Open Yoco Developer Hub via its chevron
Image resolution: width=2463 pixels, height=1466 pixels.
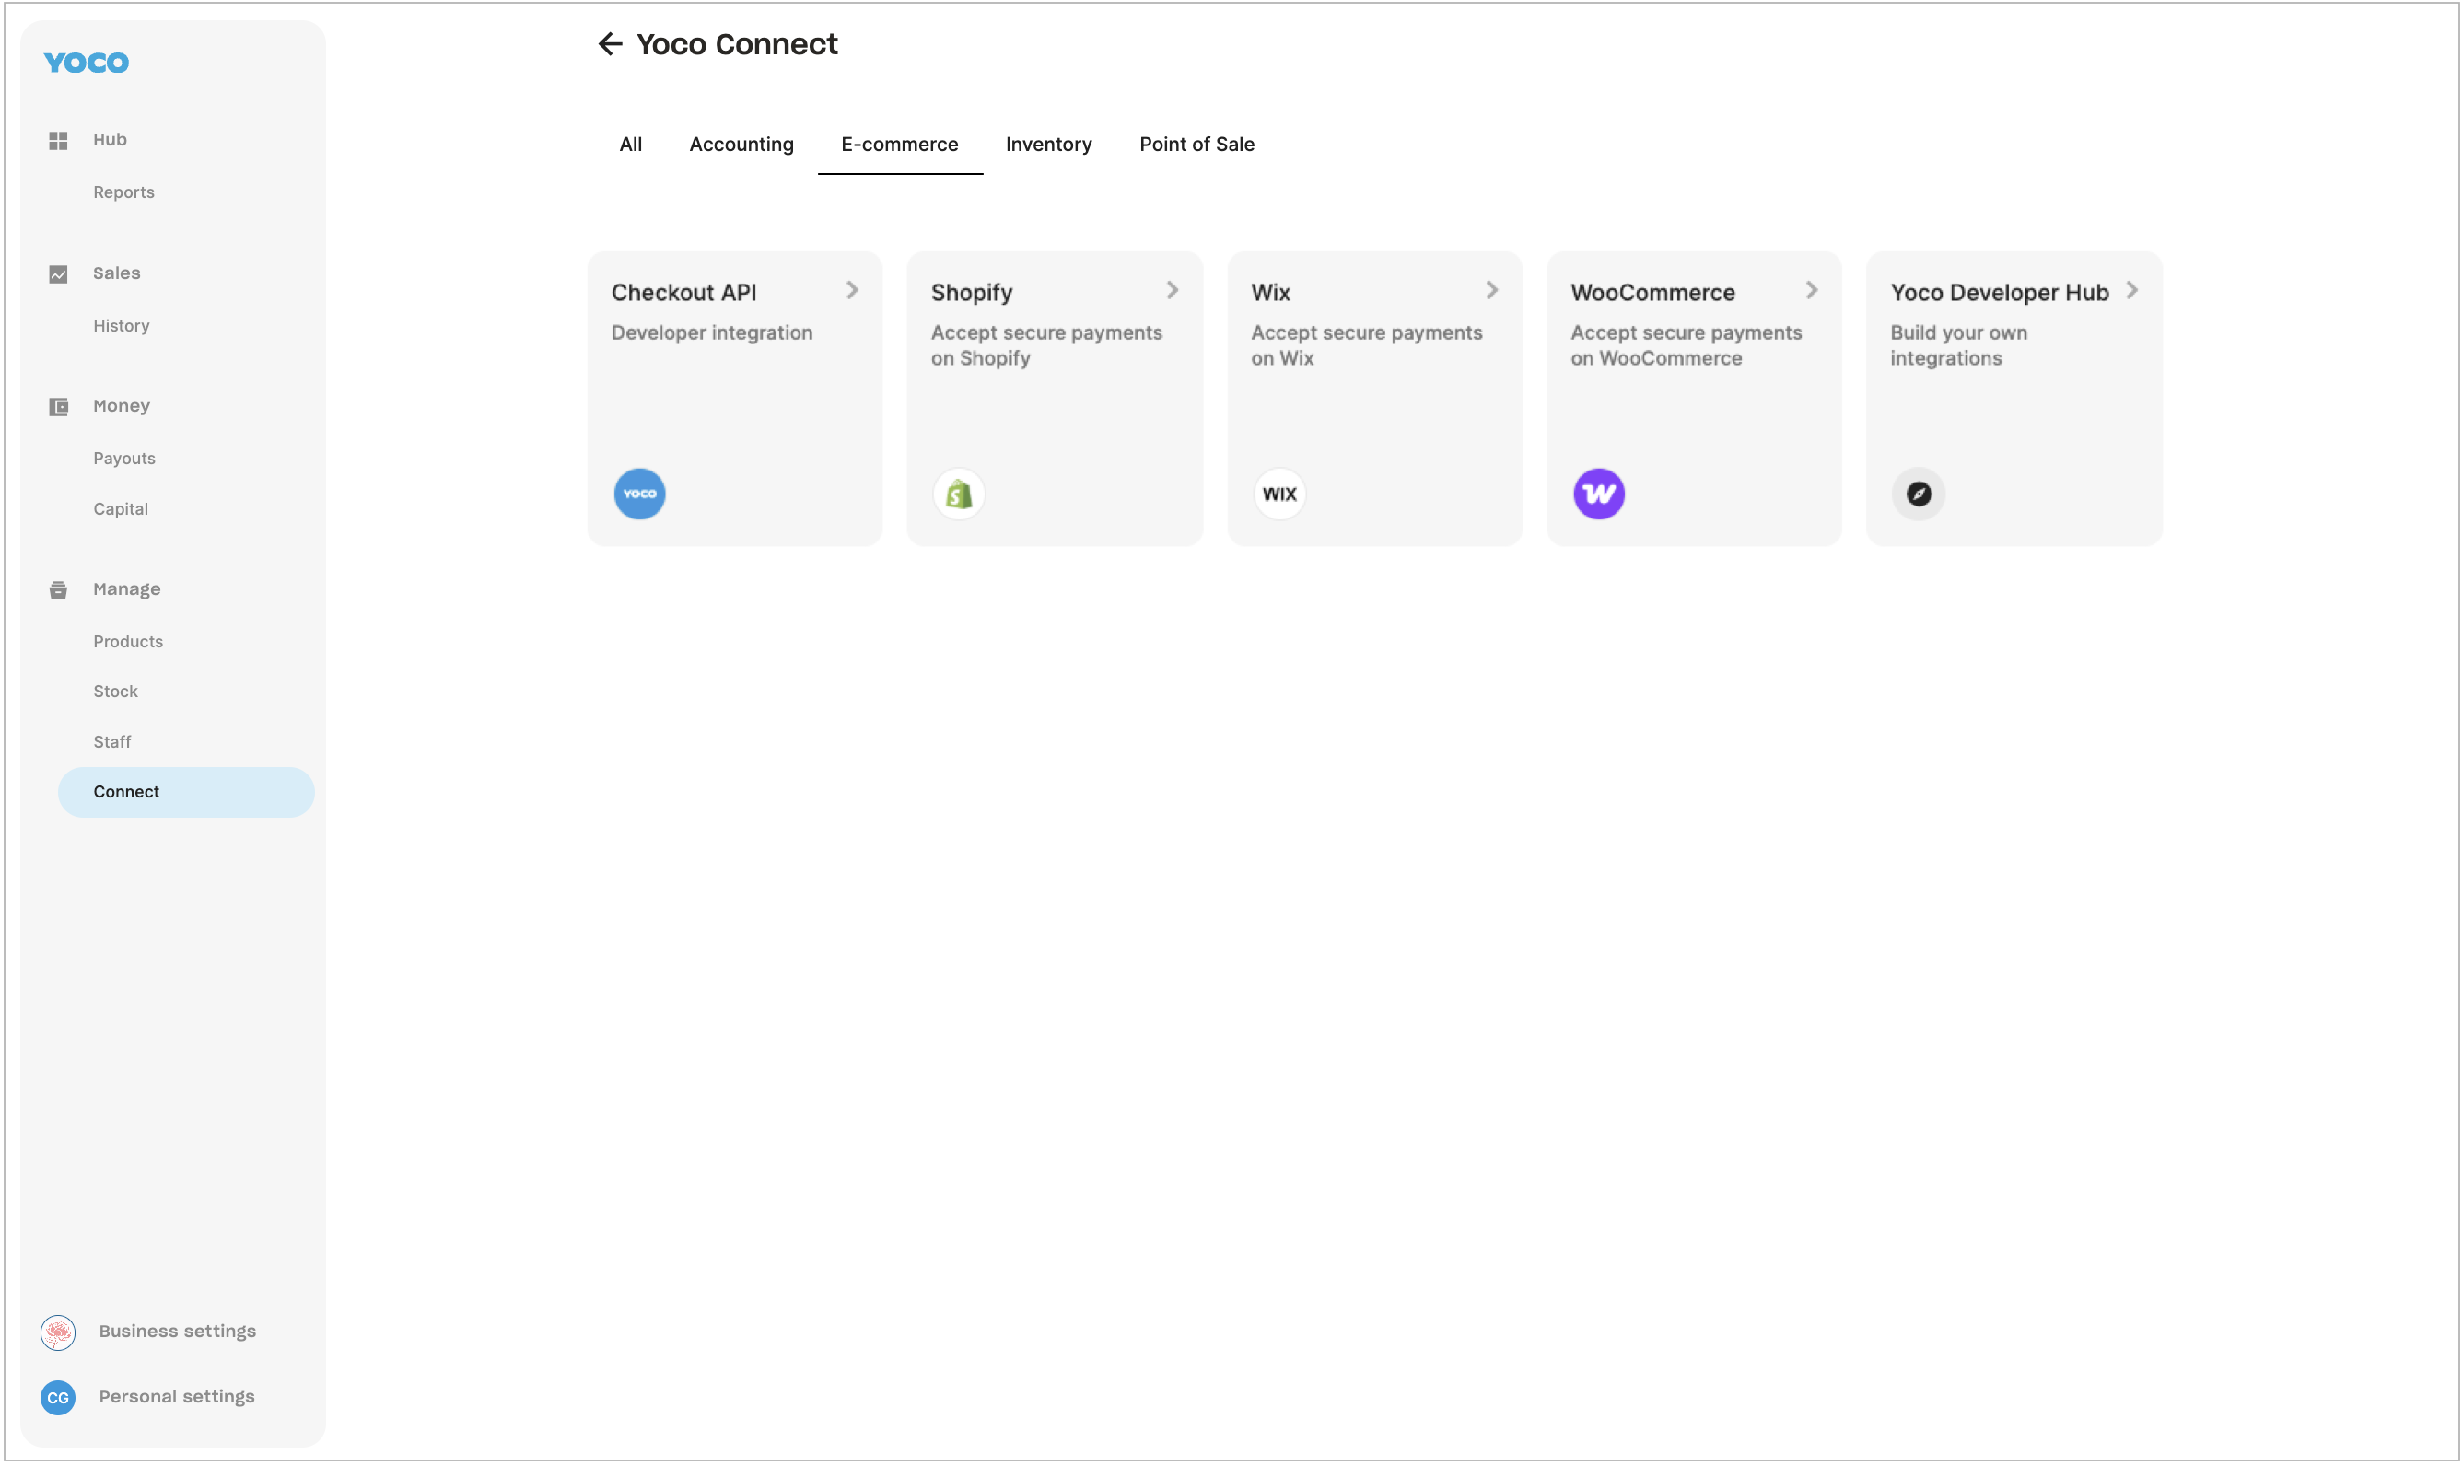(x=2131, y=290)
